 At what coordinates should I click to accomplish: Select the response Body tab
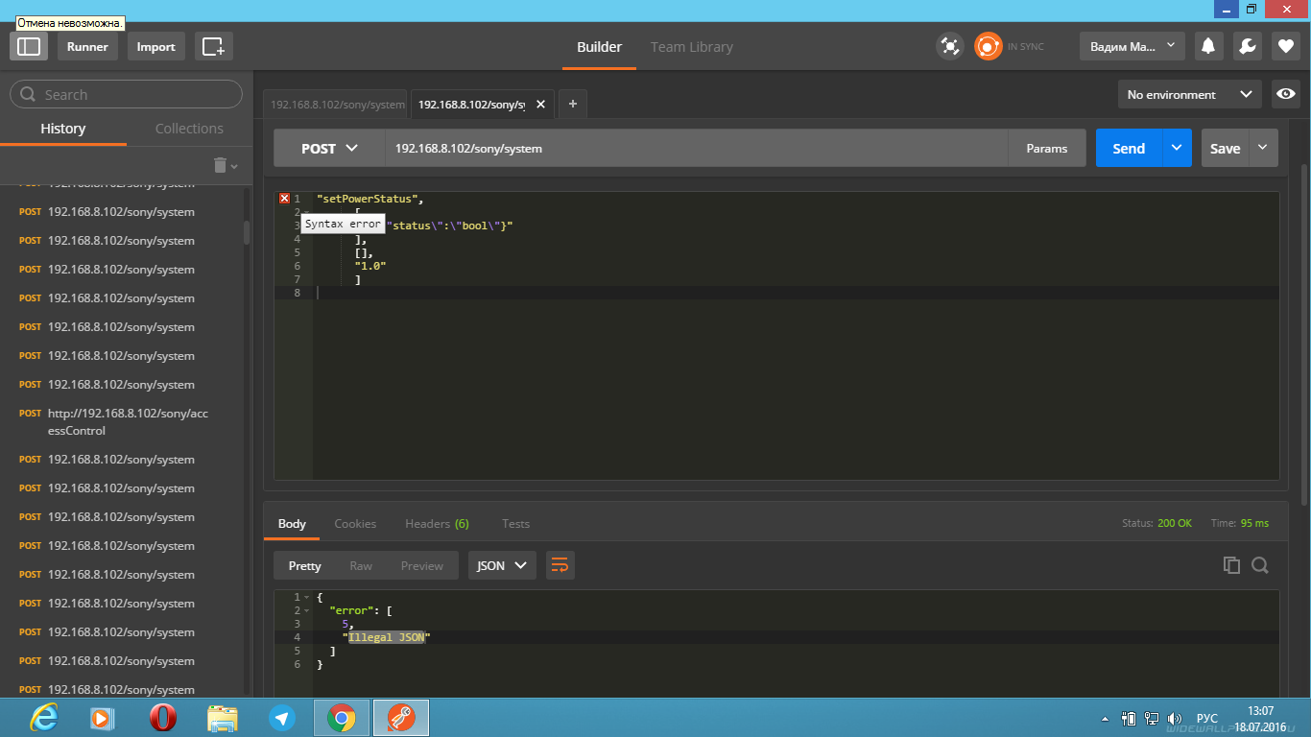pyautogui.click(x=292, y=523)
